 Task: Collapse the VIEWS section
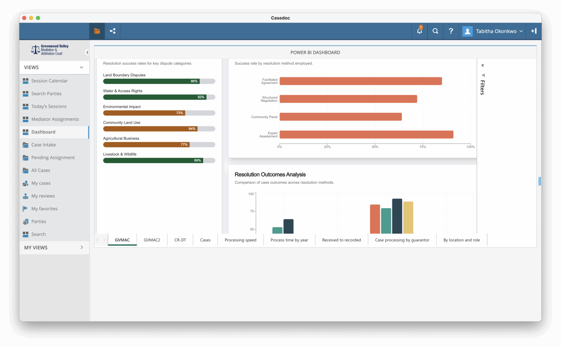point(82,68)
